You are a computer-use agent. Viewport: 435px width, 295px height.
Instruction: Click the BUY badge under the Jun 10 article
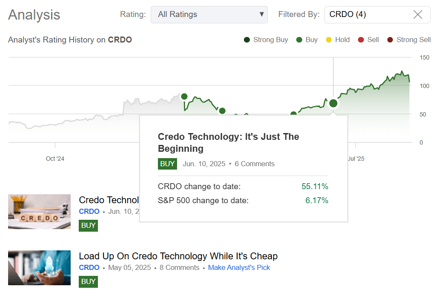tap(88, 225)
